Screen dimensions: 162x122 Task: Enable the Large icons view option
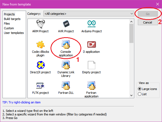click(x=139, y=89)
